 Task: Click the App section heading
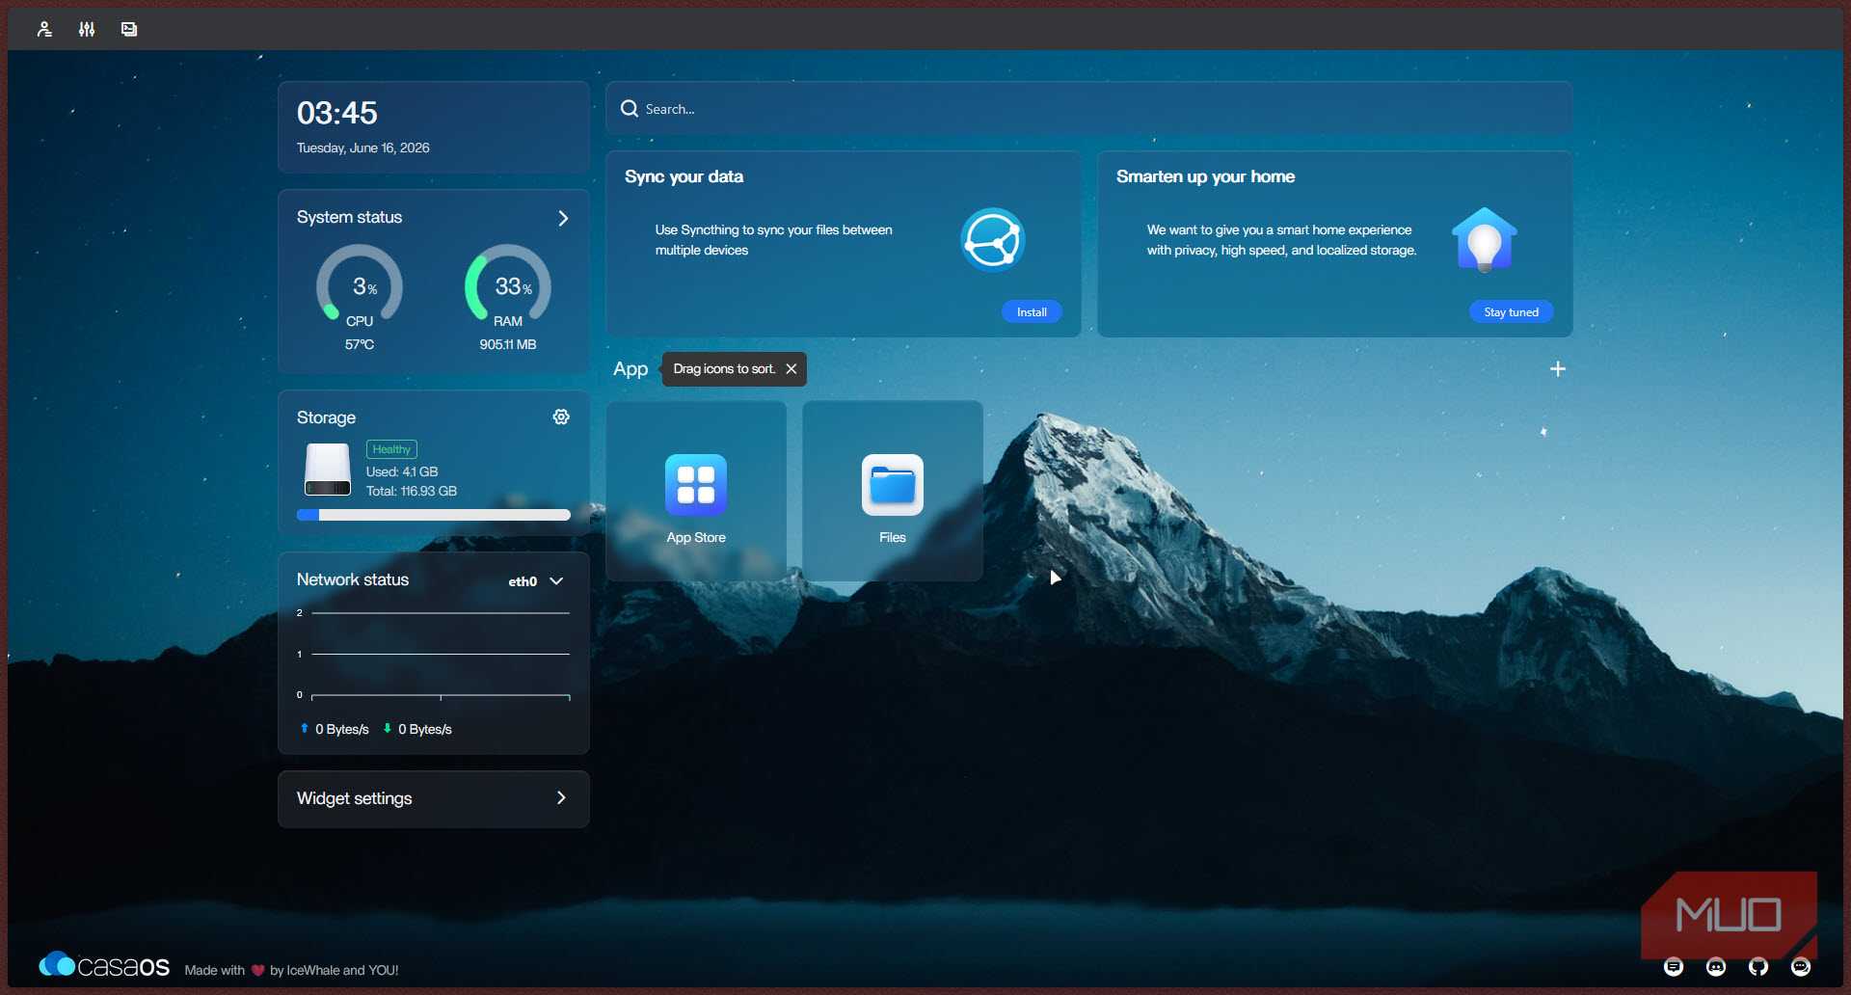(630, 368)
